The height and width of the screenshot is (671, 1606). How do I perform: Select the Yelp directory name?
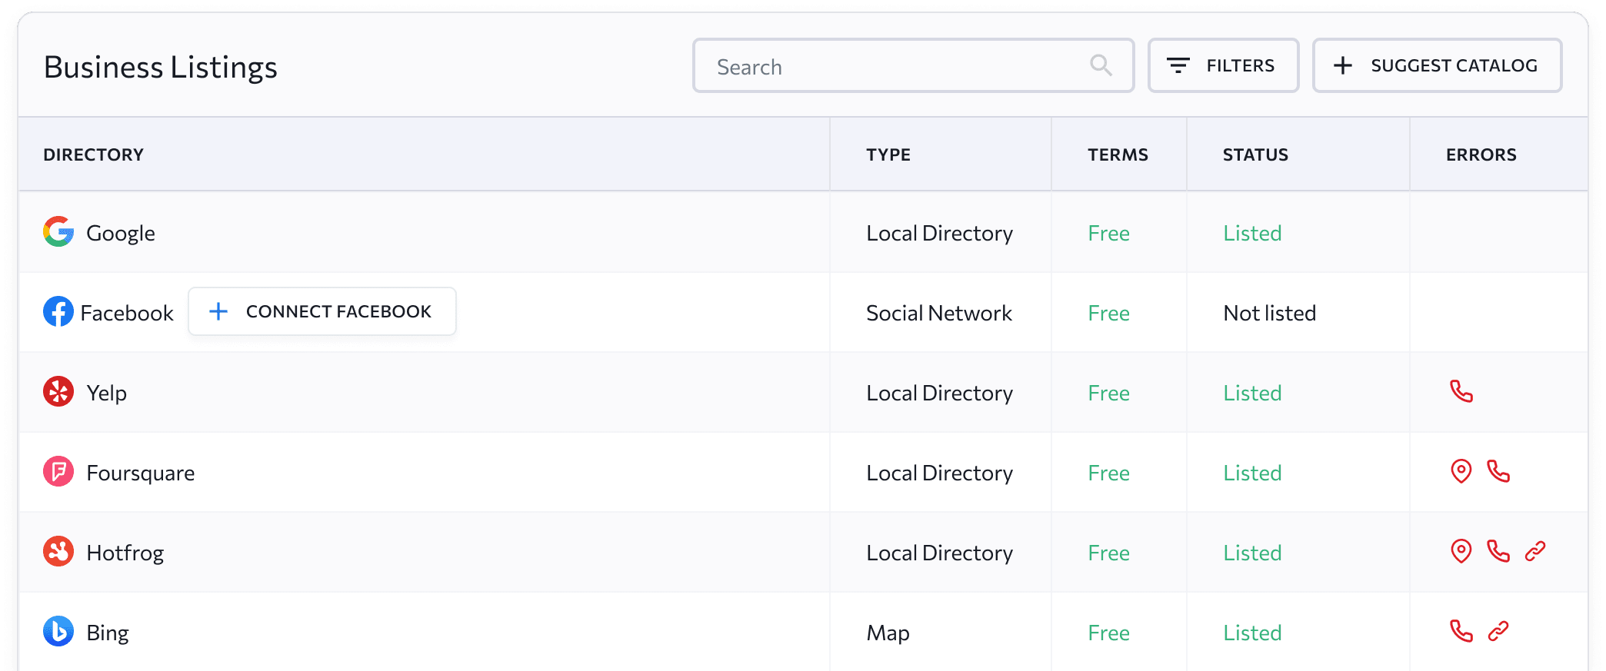click(107, 393)
